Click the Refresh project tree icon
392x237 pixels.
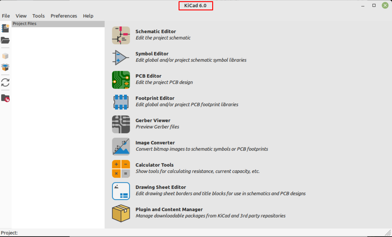pyautogui.click(x=5, y=82)
